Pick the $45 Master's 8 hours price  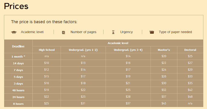[x=164, y=103]
